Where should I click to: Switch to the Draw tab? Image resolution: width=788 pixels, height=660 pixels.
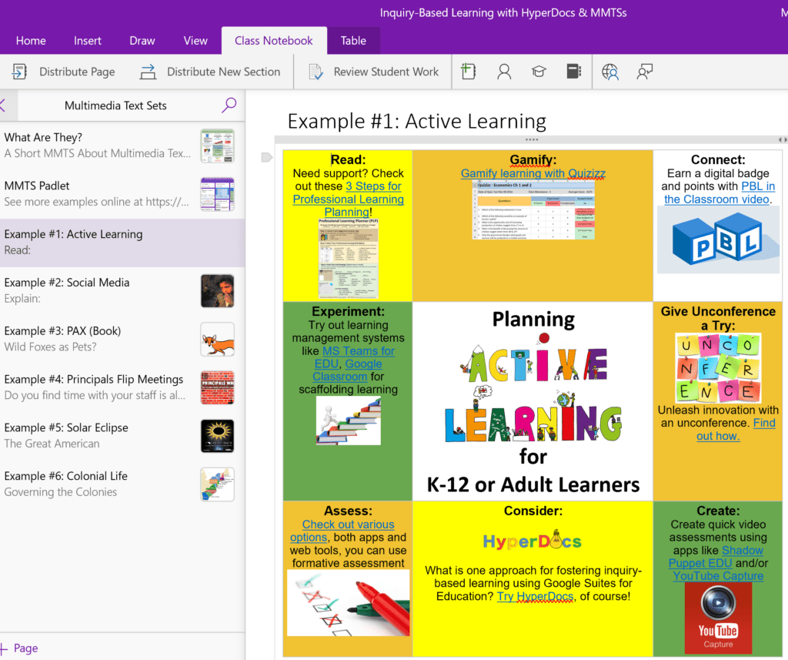click(142, 41)
